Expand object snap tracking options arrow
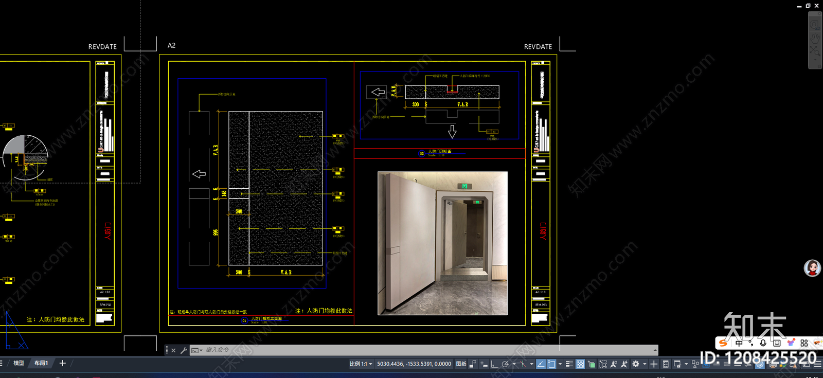This screenshot has width=823, height=378. click(531, 364)
